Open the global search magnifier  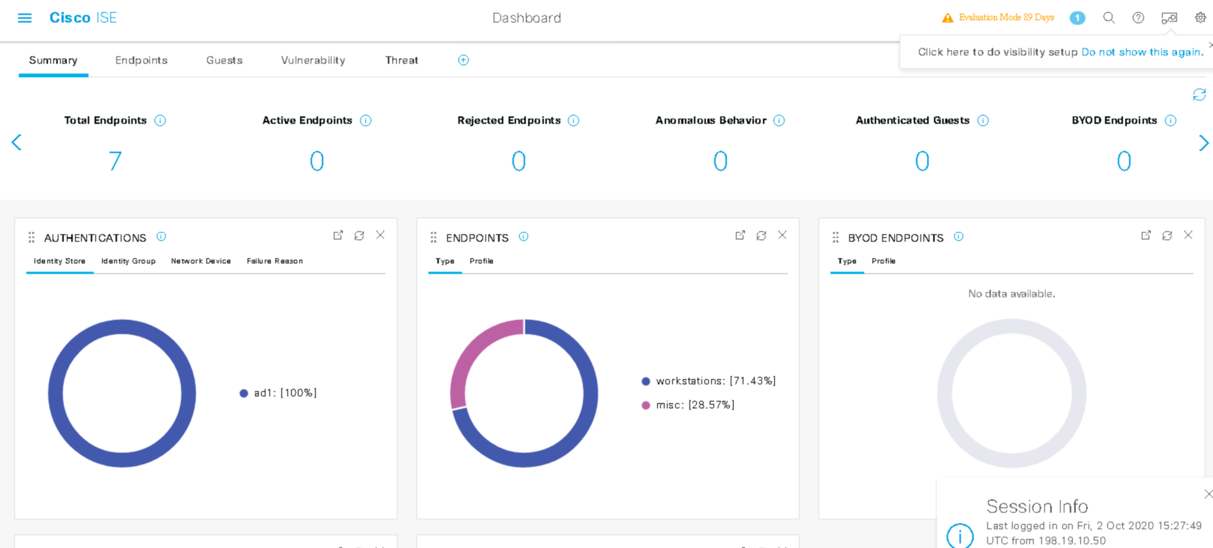[1108, 18]
